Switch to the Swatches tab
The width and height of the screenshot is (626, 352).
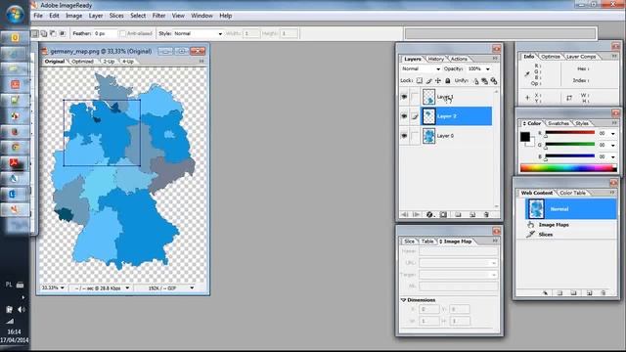(559, 123)
